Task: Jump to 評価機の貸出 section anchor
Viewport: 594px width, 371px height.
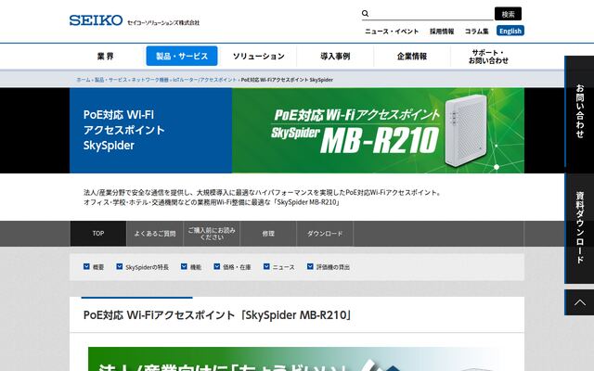Action: click(x=328, y=267)
